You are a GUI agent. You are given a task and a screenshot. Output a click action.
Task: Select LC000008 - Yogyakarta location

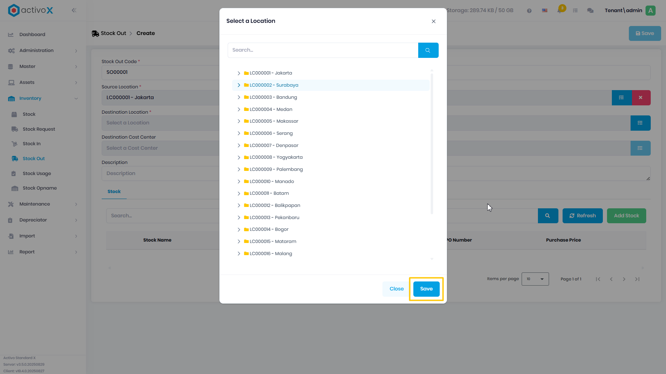[x=276, y=157]
